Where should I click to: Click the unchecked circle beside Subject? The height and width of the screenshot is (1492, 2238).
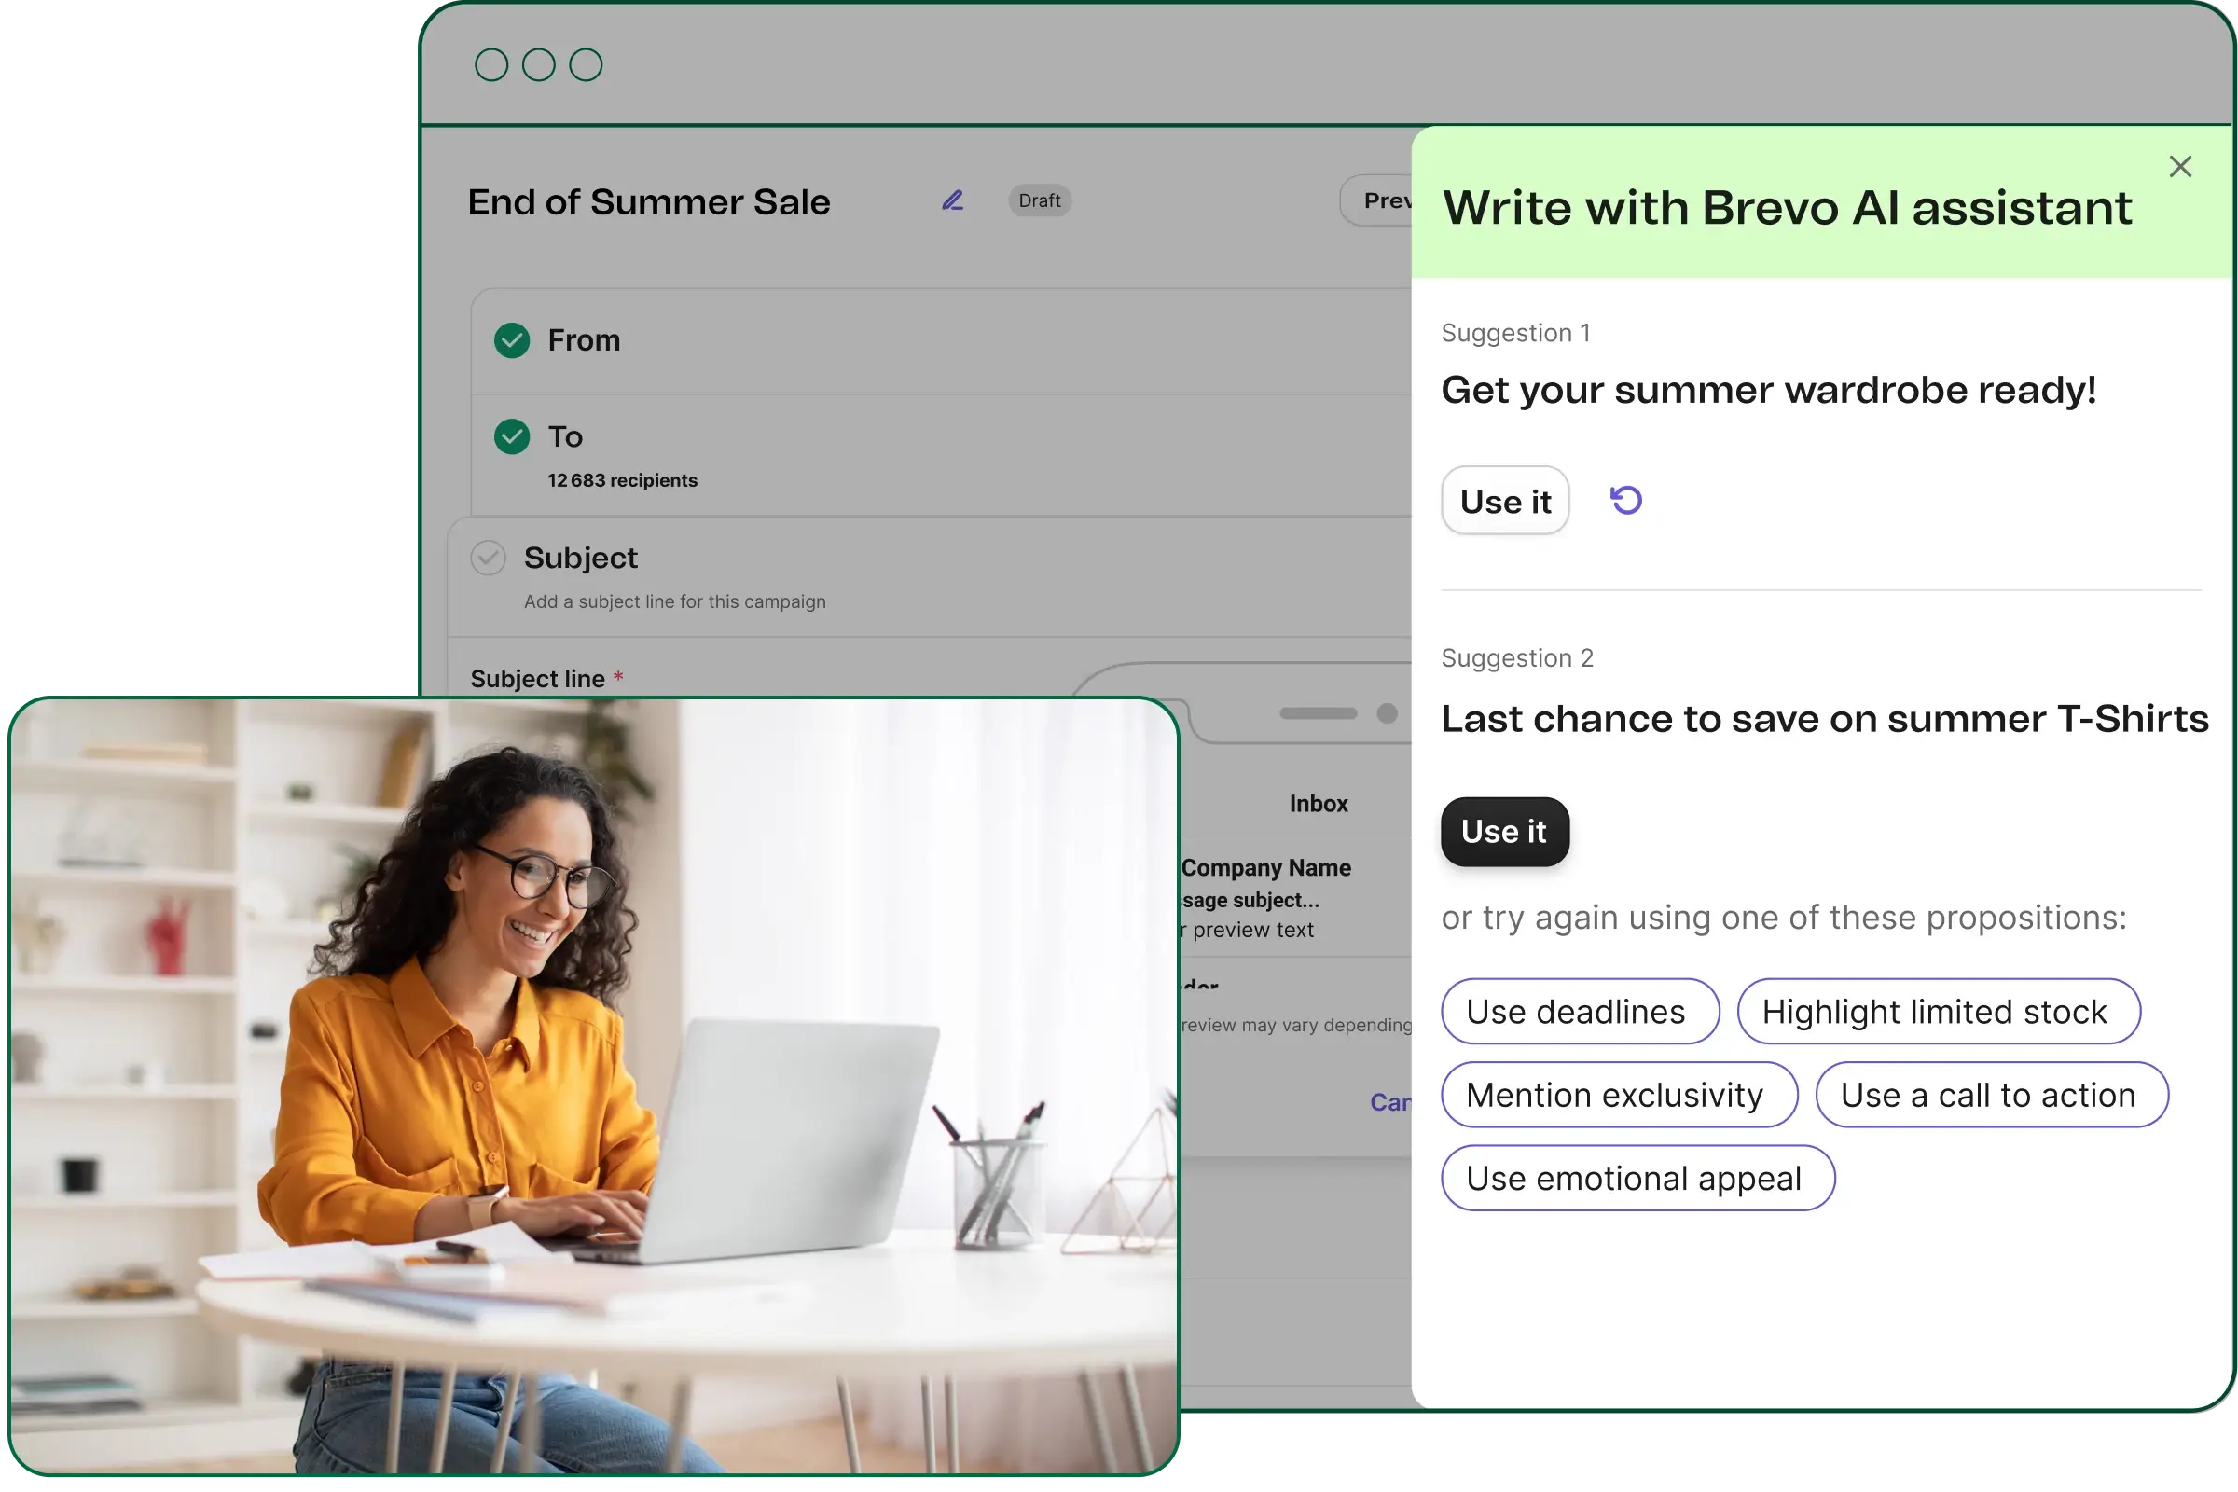[488, 558]
